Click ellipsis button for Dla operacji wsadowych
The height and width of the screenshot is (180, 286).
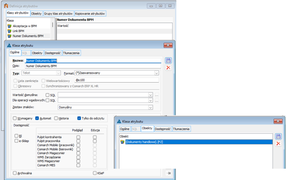pyautogui.click(x=157, y=101)
